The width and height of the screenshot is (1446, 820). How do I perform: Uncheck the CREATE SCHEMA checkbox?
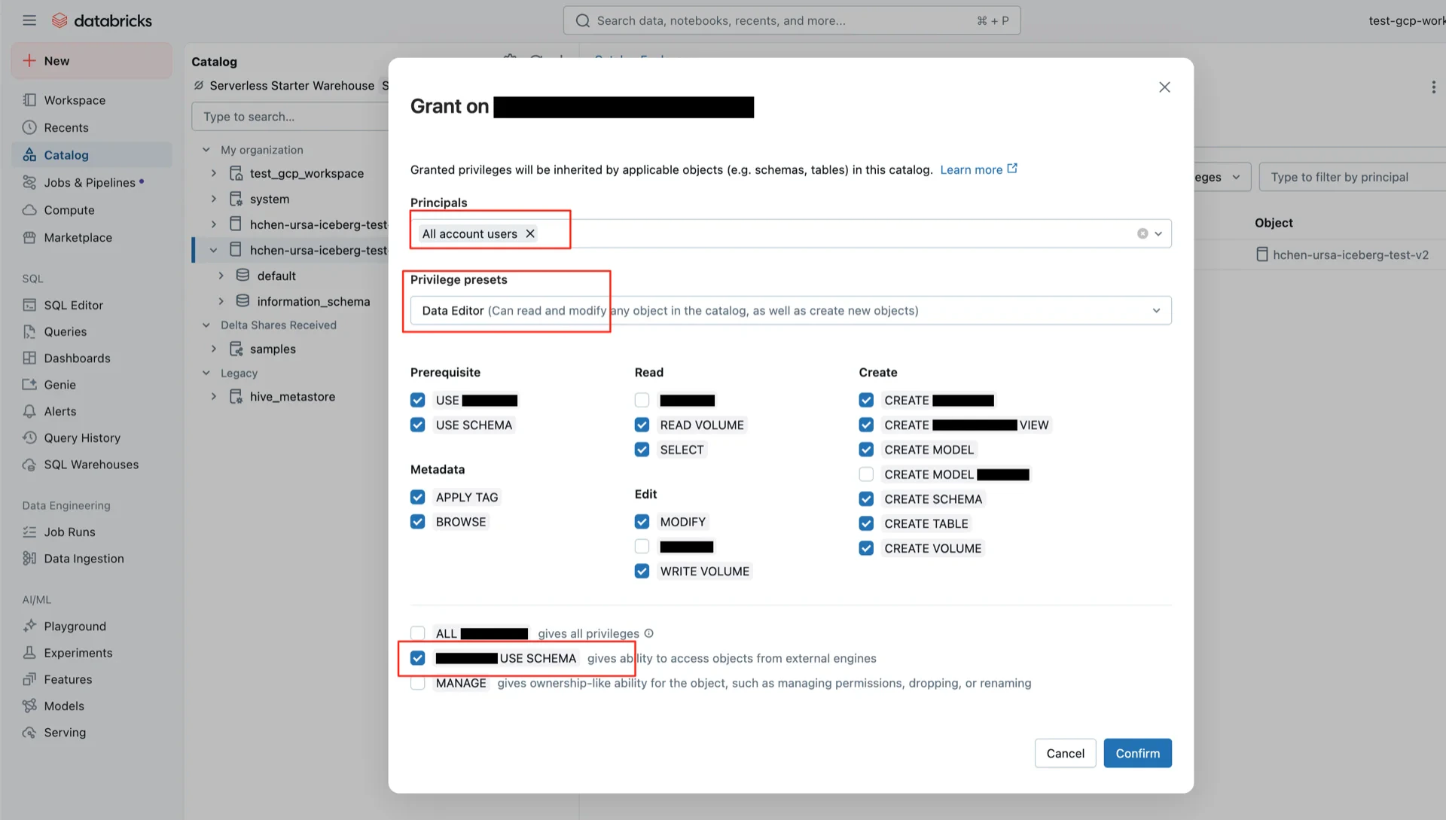point(866,498)
